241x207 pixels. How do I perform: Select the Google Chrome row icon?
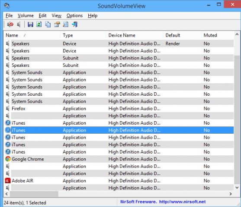[8, 159]
